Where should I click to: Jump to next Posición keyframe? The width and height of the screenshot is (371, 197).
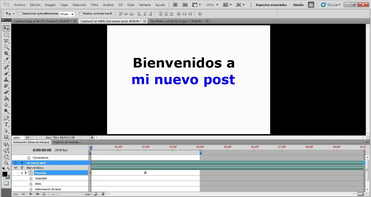(26, 173)
